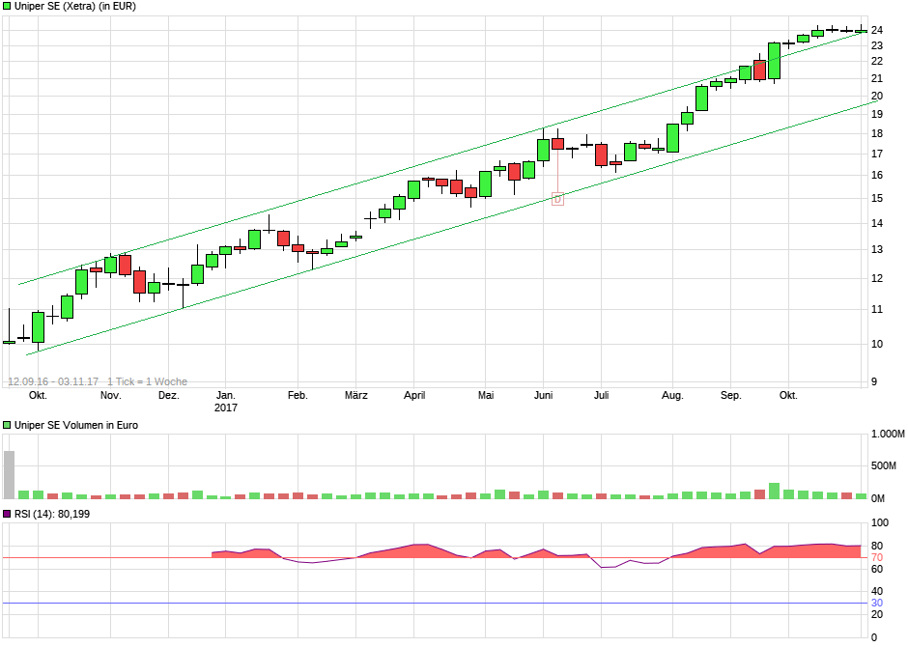Click the volume axis label '500M'
908x647 pixels.
[x=883, y=465]
